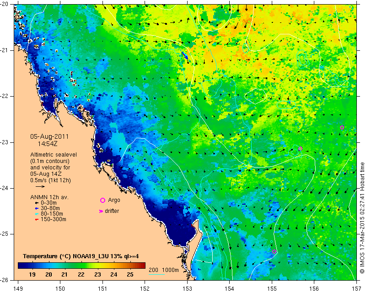
Task: Click the "(0.1m contours)" text
Action: [x=50, y=161]
